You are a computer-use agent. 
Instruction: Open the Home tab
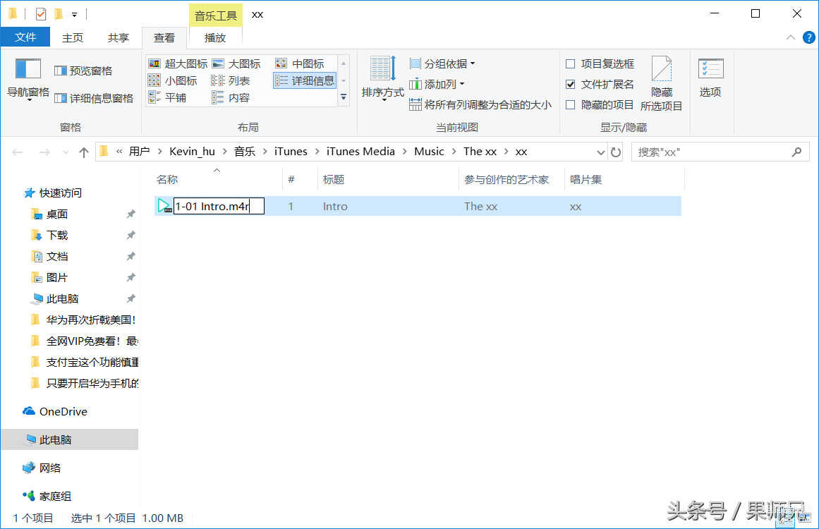(x=73, y=37)
